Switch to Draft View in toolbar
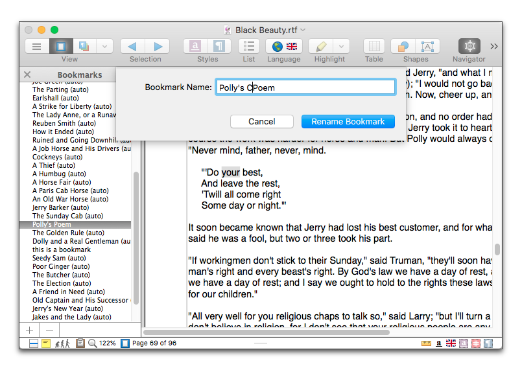The width and height of the screenshot is (522, 370). (x=36, y=46)
